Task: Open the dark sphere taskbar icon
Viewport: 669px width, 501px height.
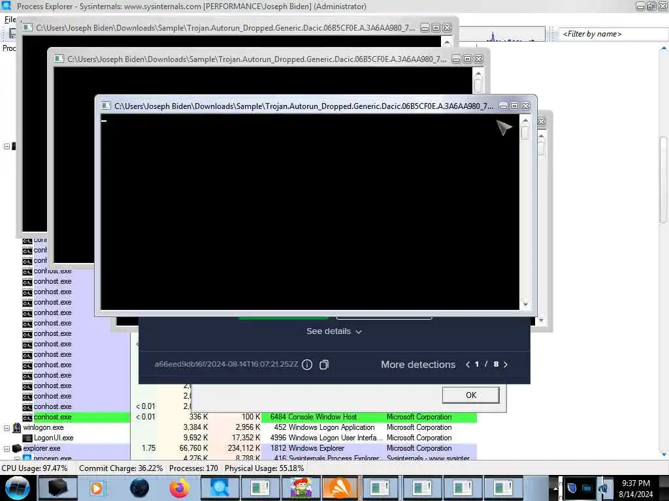Action: click(x=140, y=488)
